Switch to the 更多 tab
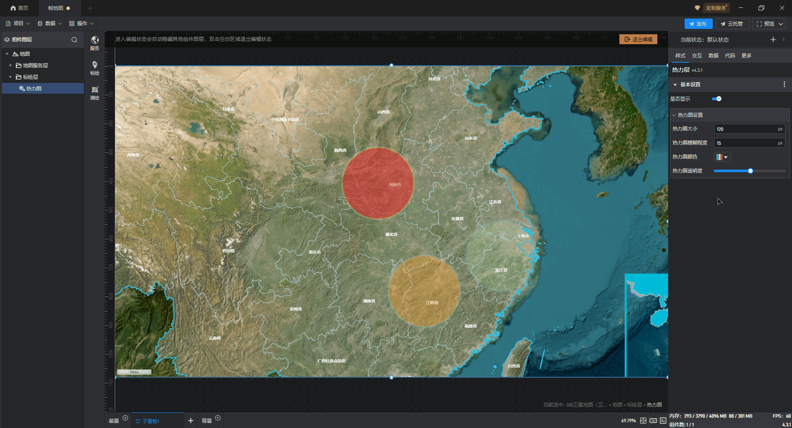This screenshot has height=428, width=792. click(746, 55)
